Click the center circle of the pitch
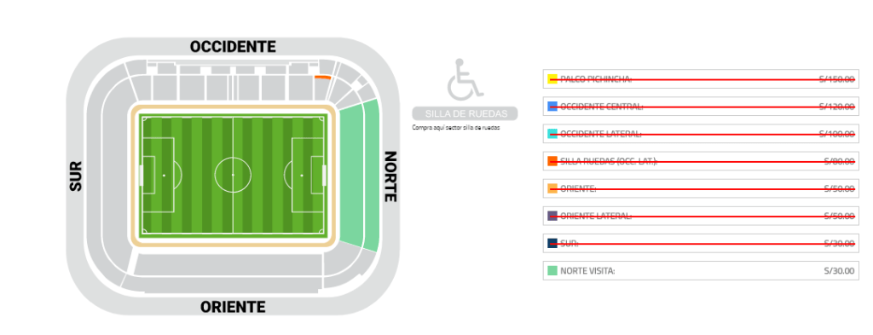Screen dimensions: 873x335 point(233,176)
